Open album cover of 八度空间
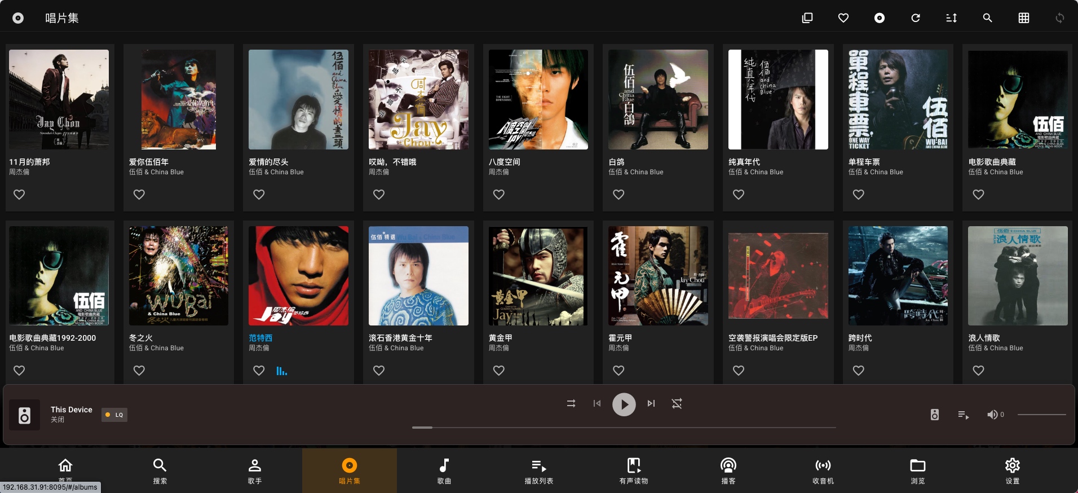Viewport: 1078px width, 493px height. coord(538,99)
